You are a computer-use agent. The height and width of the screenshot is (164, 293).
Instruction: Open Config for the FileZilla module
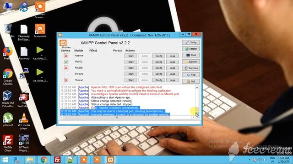coord(159,68)
